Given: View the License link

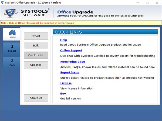Looking at the screenshot, I should pyautogui.click(x=66, y=83).
